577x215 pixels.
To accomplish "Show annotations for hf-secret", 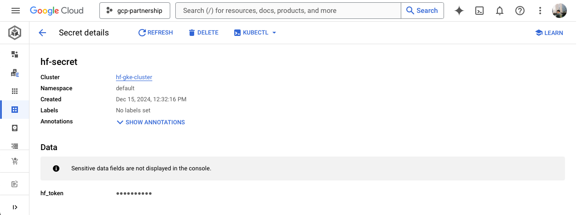I will click(x=150, y=122).
